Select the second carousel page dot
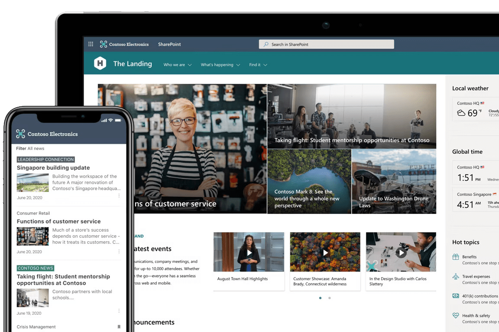499x332 pixels. (329, 298)
